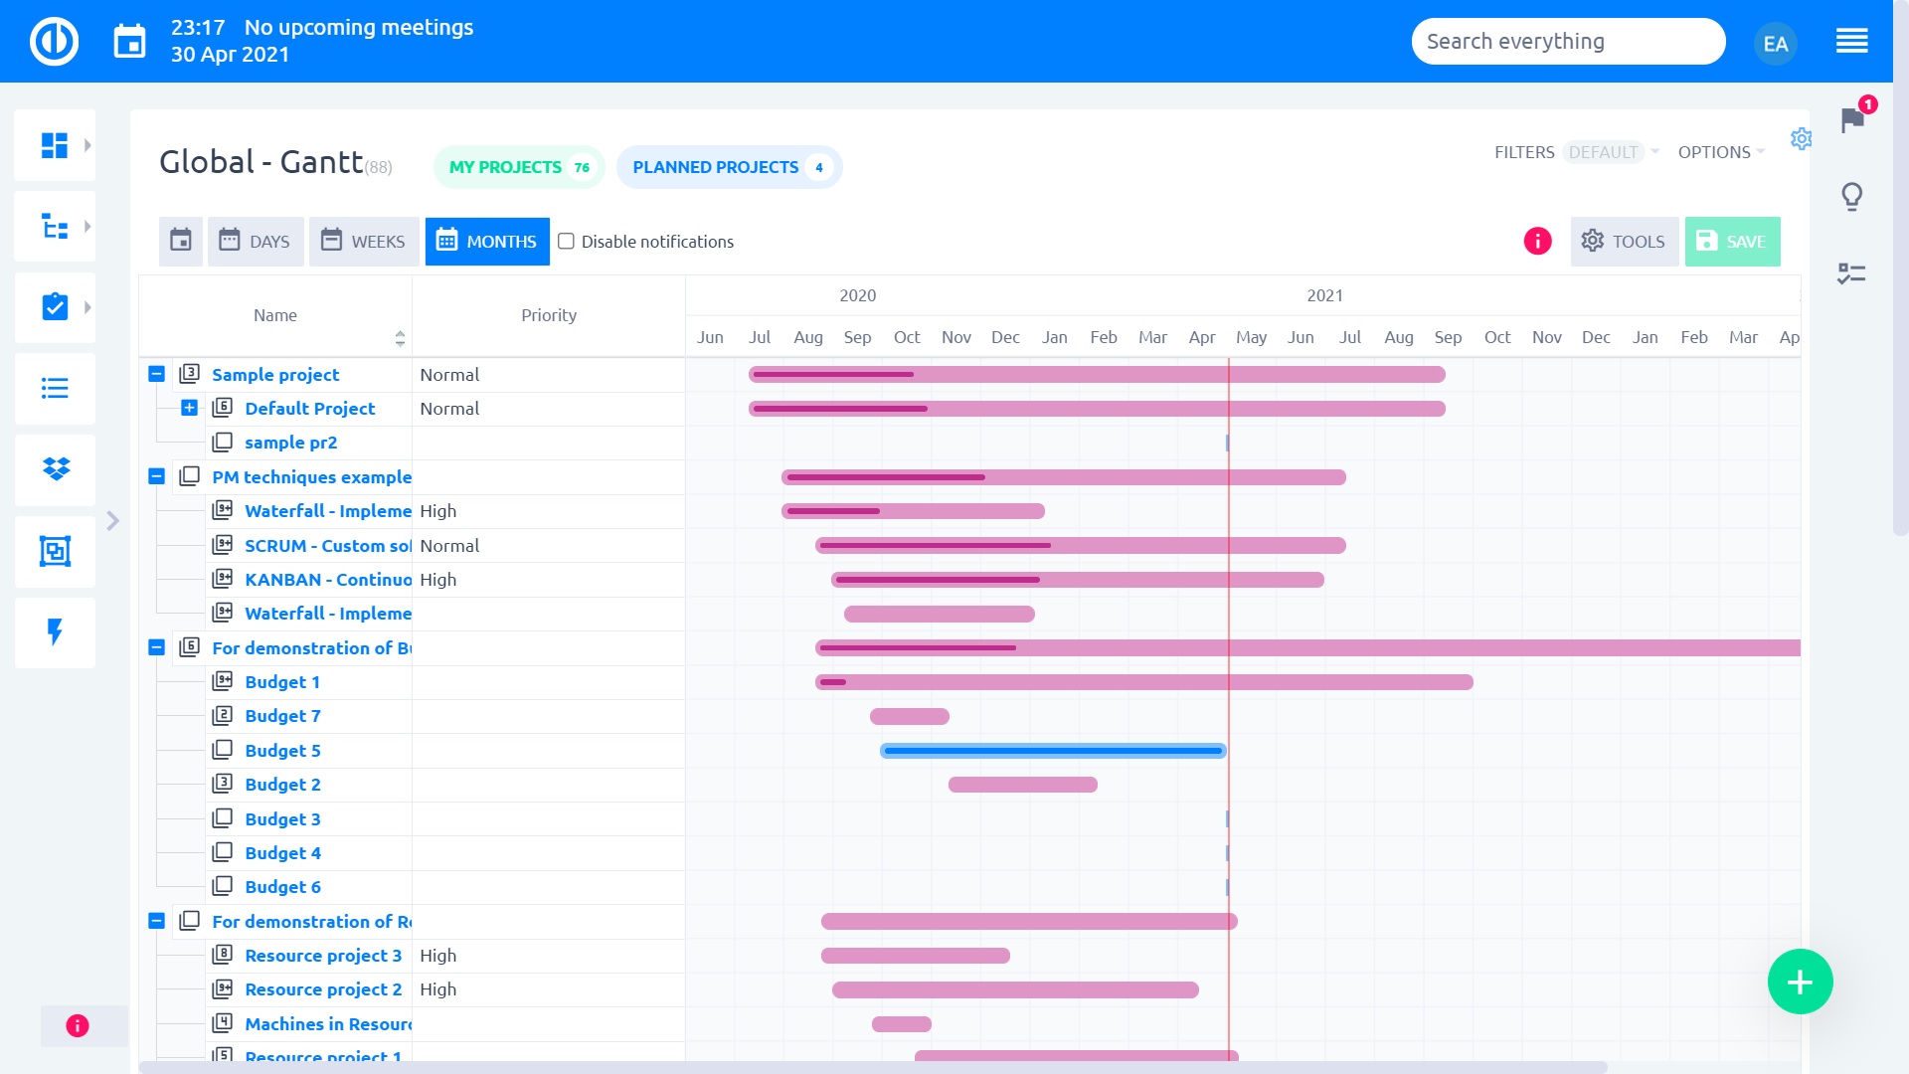Select the tasks clipboard icon in sidebar
The image size is (1909, 1074).
(x=55, y=307)
